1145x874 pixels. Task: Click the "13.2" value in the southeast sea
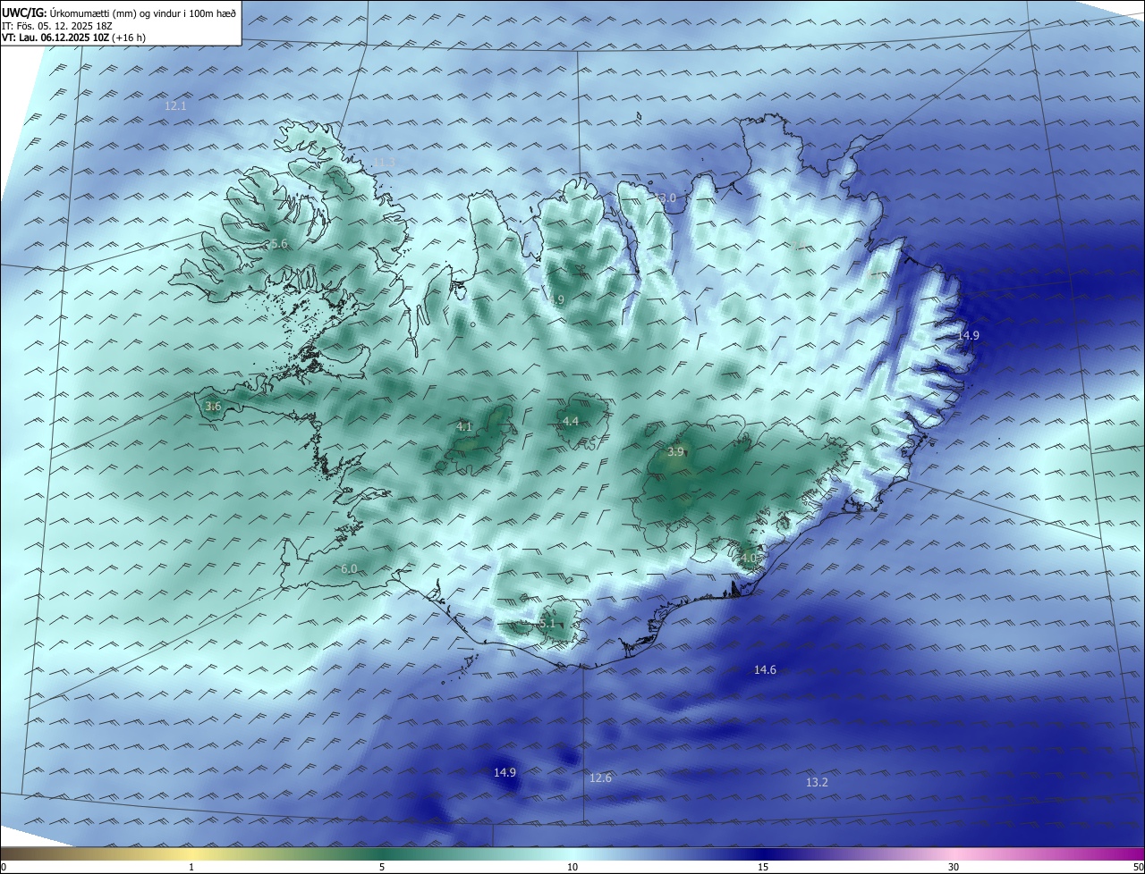817,782
